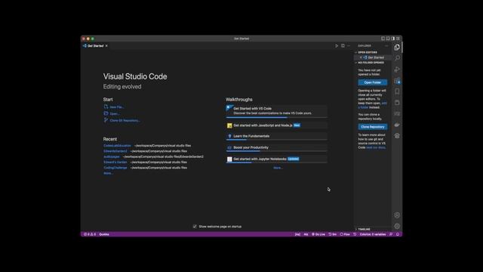The image size is (483, 272).
Task: Open Customize Layout icon in title bar
Action: [x=398, y=39]
